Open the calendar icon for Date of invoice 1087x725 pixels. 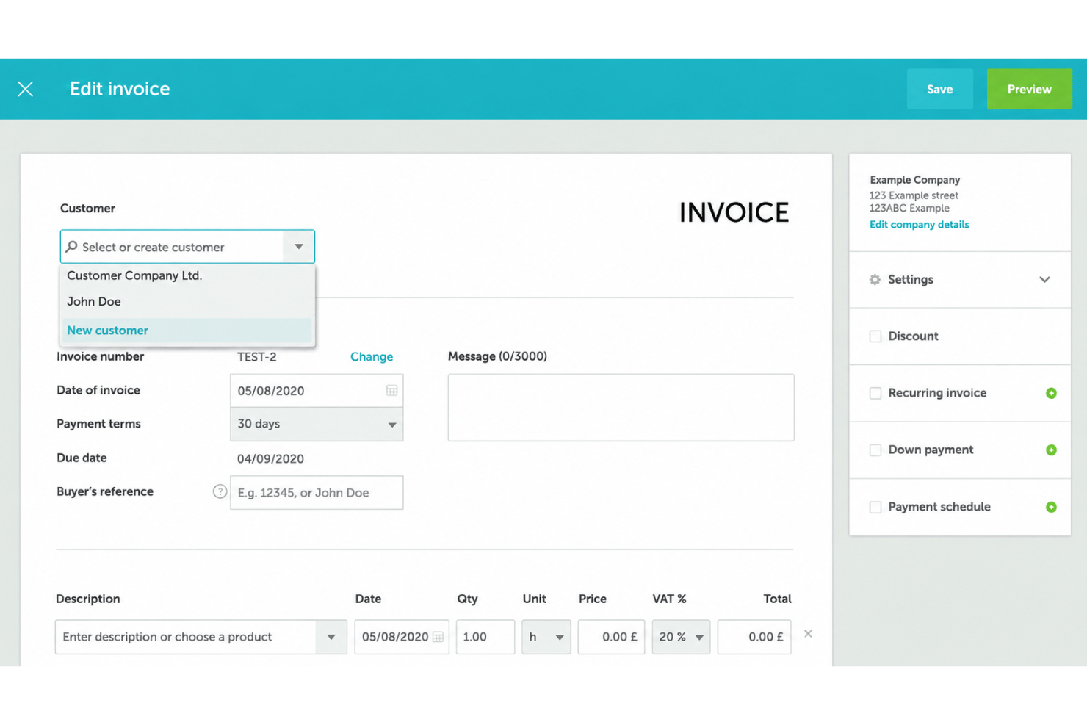pos(392,391)
